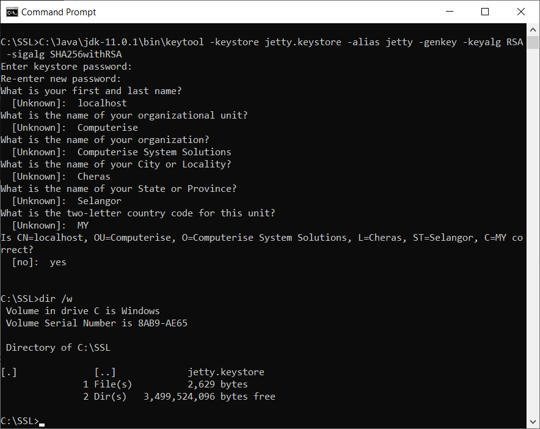The image size is (540, 429).
Task: Click the "Cheras" city answer
Action: point(94,177)
